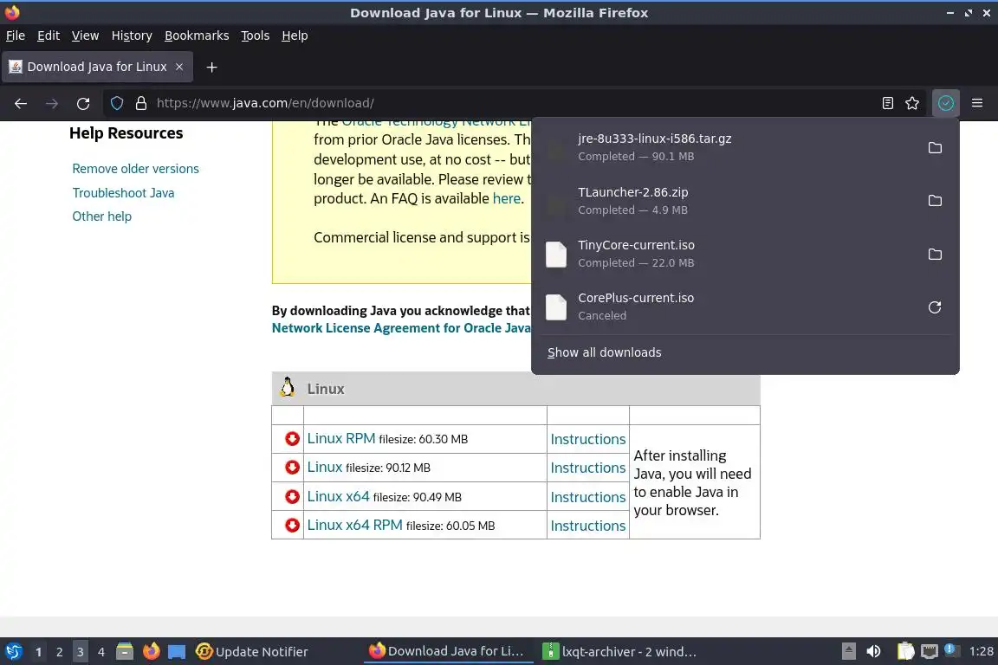Open the Bookmarks menu

coord(197,36)
